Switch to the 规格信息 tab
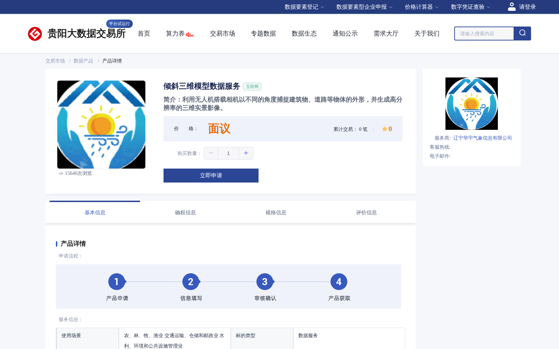The image size is (559, 349). (x=276, y=213)
